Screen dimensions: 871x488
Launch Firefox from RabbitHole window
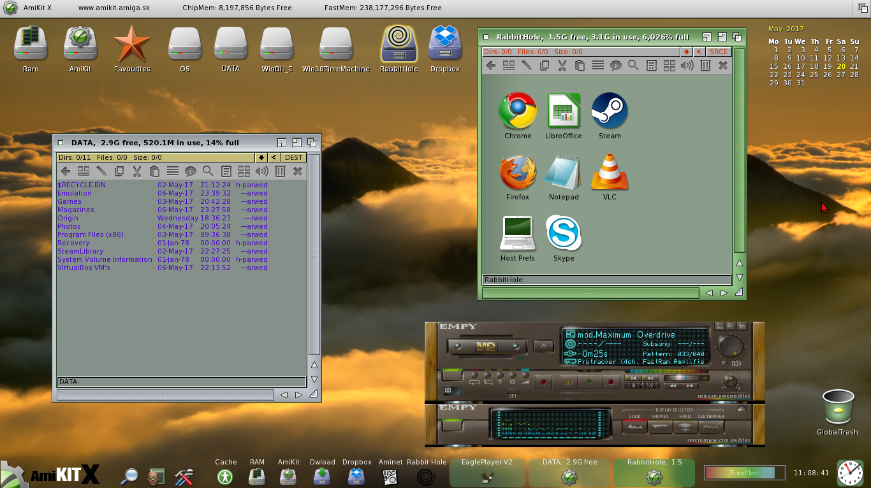517,172
